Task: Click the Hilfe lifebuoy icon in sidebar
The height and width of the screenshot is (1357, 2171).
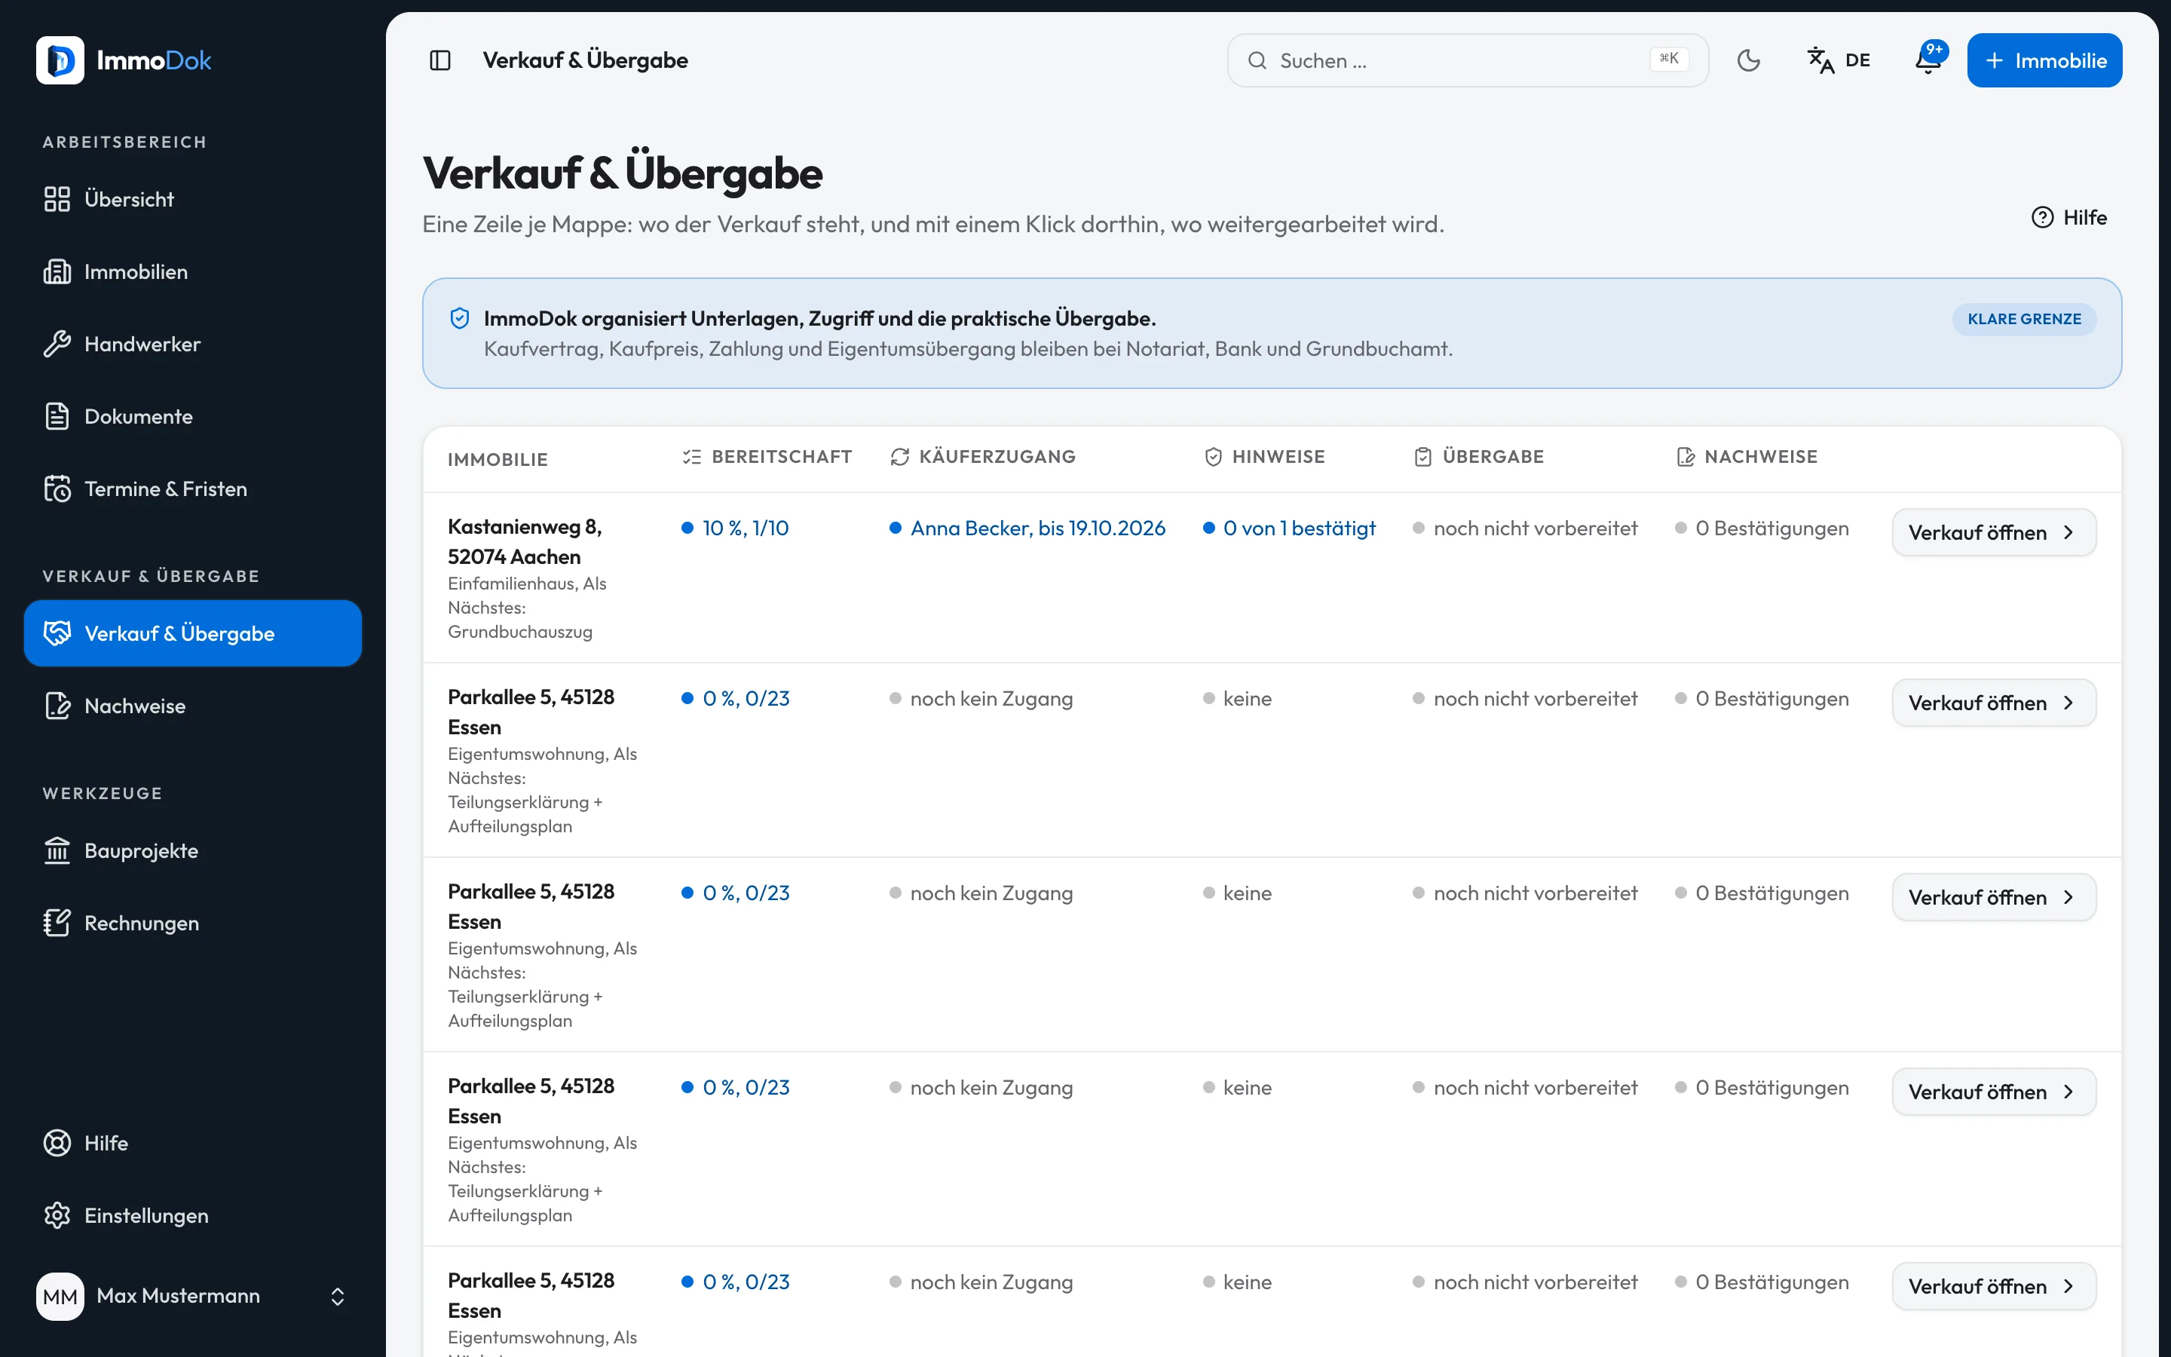Action: point(57,1144)
